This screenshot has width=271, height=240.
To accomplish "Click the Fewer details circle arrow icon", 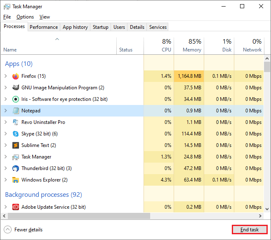I will point(7,230).
